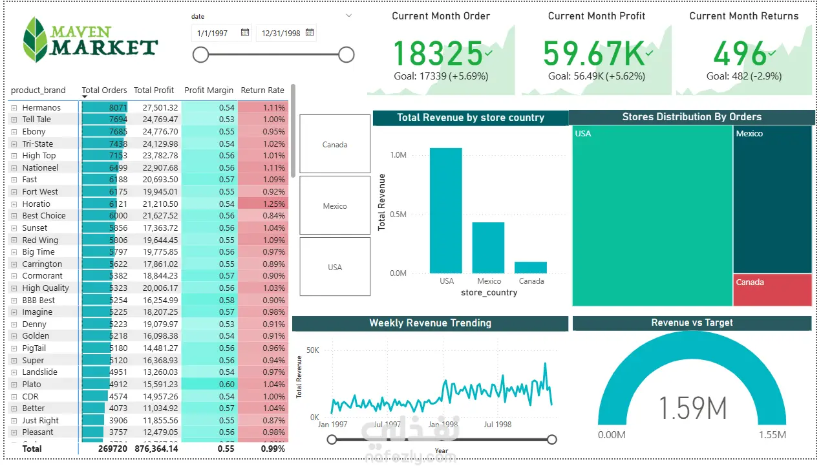821x466 pixels.
Task: Expand the Horatio brand row
Action: point(14,204)
